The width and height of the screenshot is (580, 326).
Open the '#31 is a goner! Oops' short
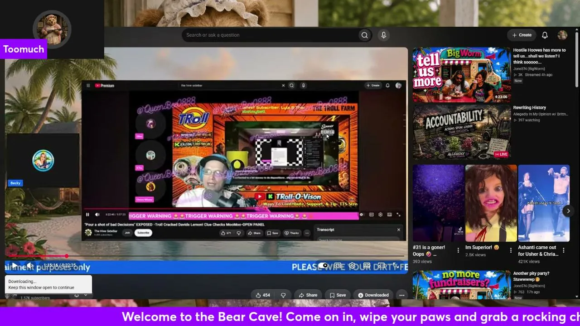[438, 203]
